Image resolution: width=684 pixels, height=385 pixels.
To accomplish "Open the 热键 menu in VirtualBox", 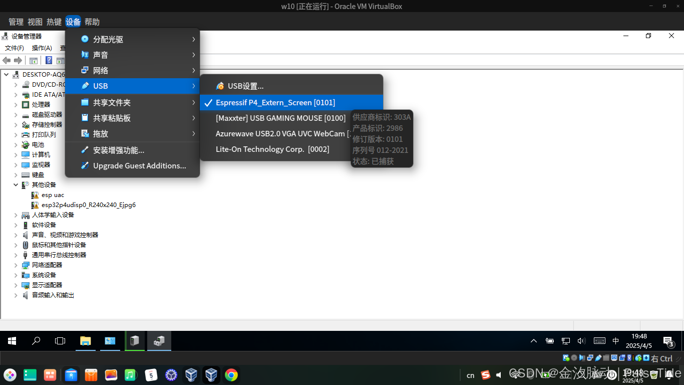I will 54,22.
